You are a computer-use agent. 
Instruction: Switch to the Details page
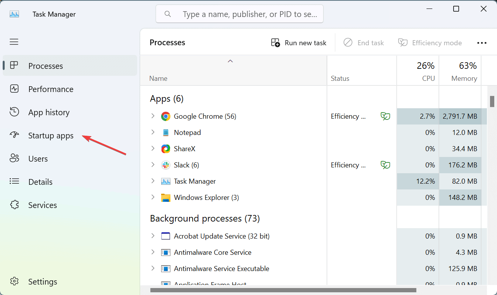(40, 182)
